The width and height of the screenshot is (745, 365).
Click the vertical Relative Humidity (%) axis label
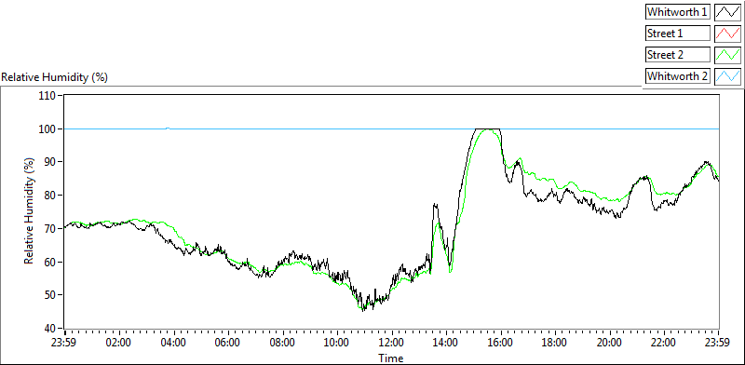tap(30, 211)
